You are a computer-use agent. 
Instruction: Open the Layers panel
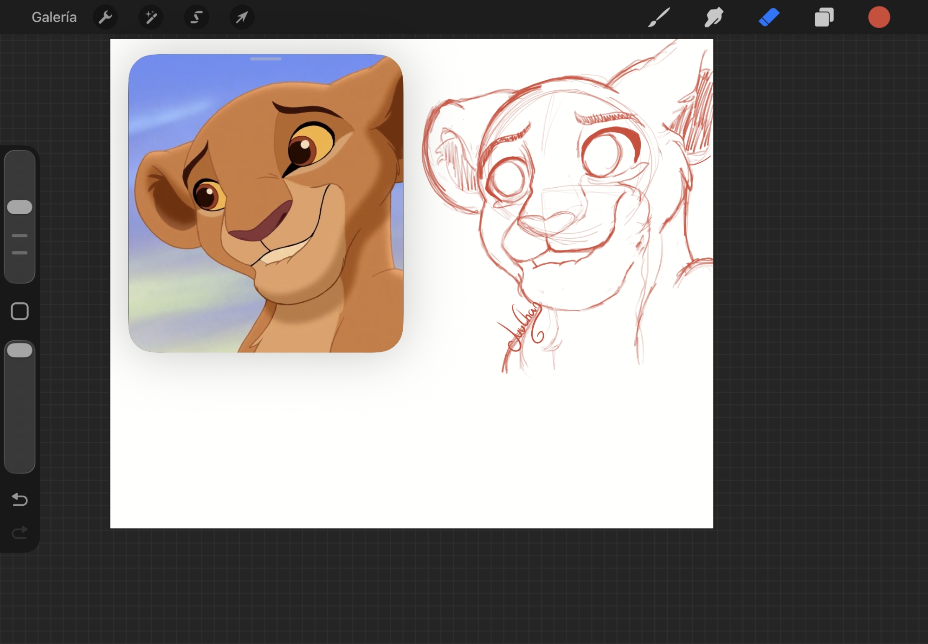tap(824, 18)
